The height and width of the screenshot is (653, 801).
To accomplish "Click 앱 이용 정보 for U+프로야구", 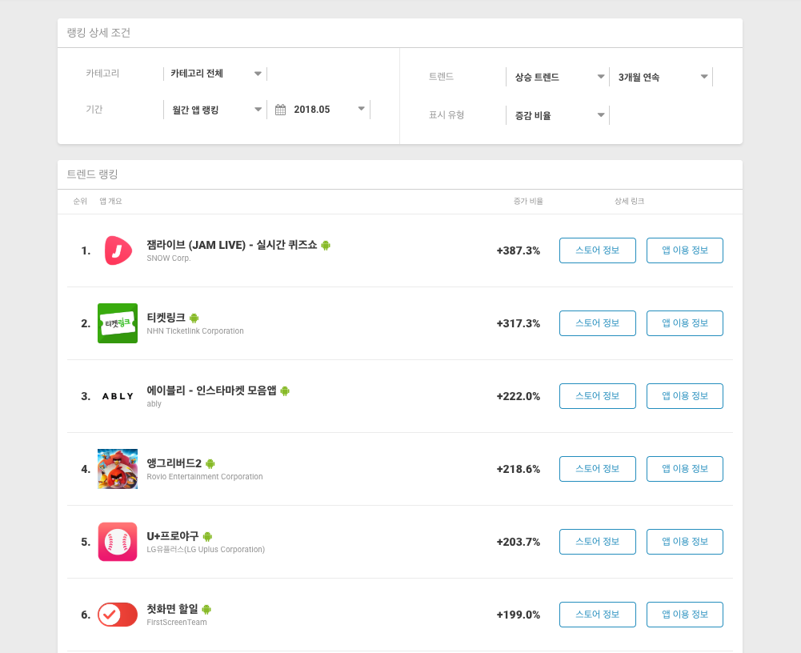I will click(x=685, y=542).
